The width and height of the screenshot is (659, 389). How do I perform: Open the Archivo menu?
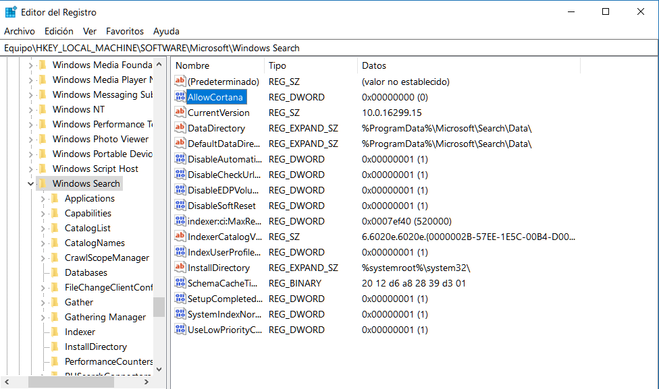pos(20,31)
